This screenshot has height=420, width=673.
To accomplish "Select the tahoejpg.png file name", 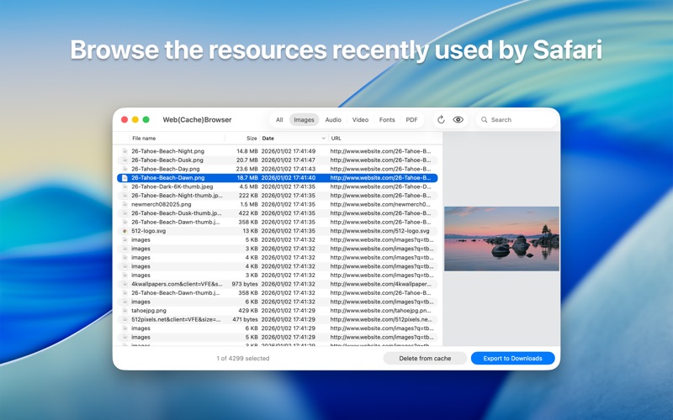I will (149, 310).
